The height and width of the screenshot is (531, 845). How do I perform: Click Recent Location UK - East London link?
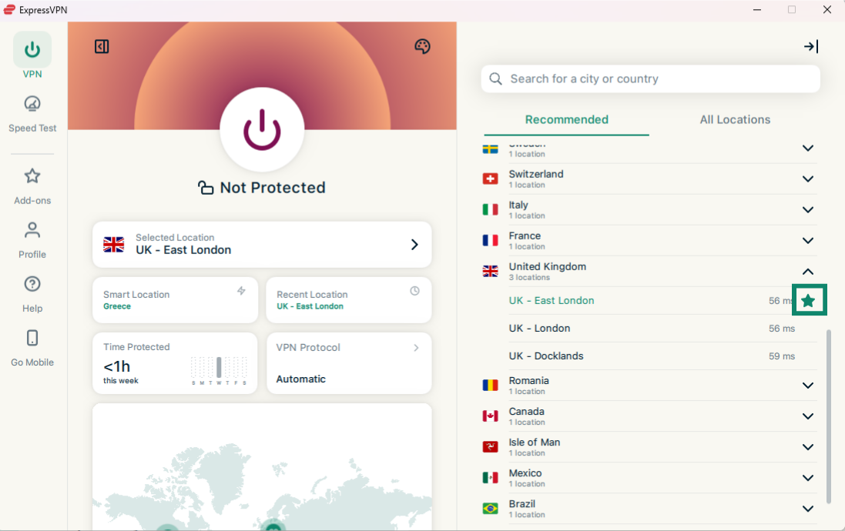pos(310,306)
